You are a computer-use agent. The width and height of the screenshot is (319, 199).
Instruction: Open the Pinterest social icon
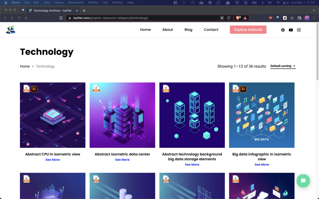point(283,30)
